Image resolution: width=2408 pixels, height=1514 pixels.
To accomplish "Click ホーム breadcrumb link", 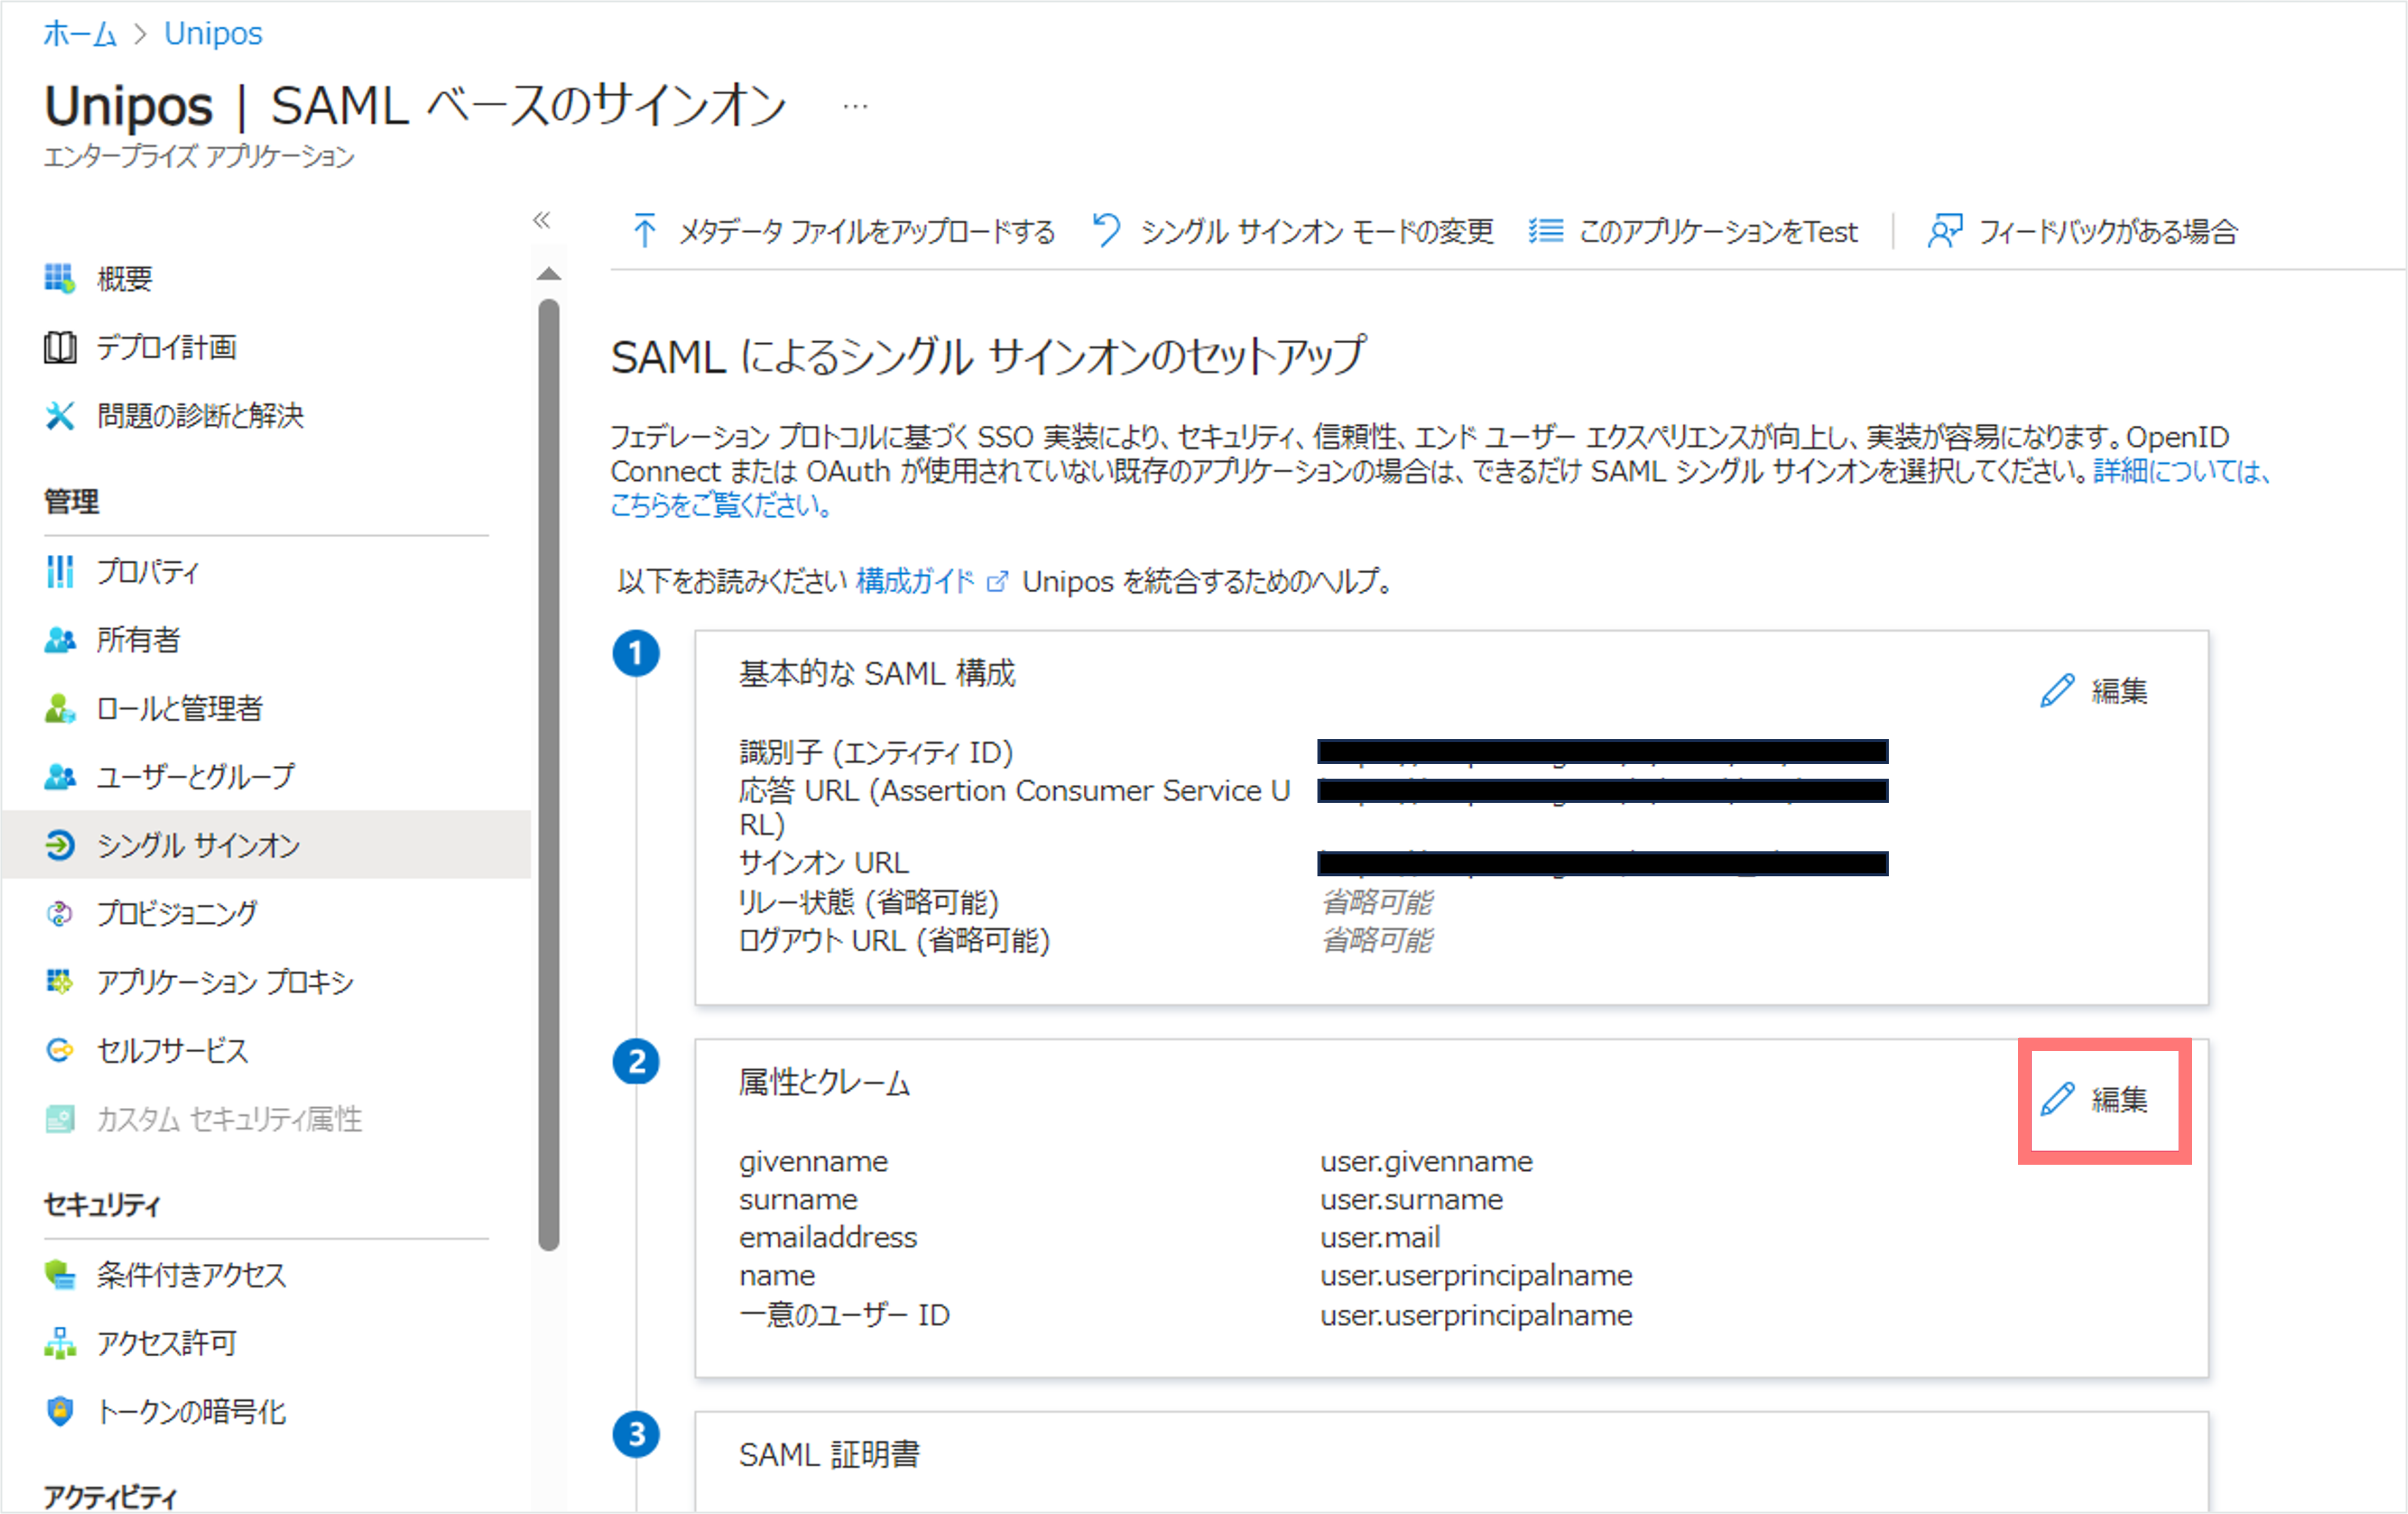I will click(80, 34).
